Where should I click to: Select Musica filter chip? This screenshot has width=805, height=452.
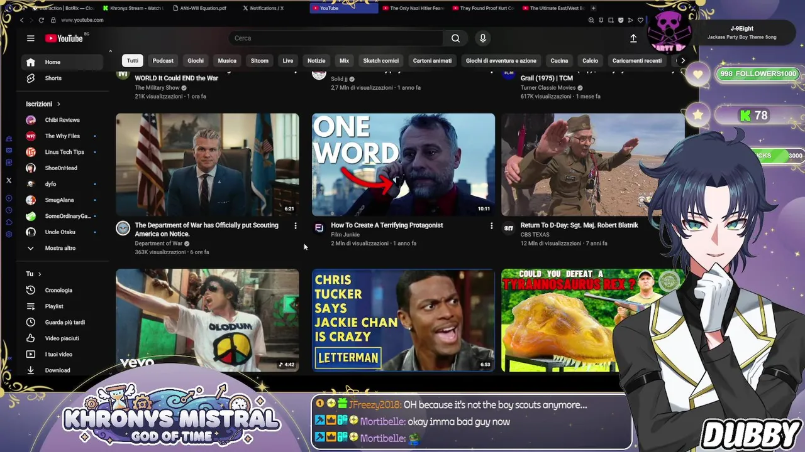[227, 61]
